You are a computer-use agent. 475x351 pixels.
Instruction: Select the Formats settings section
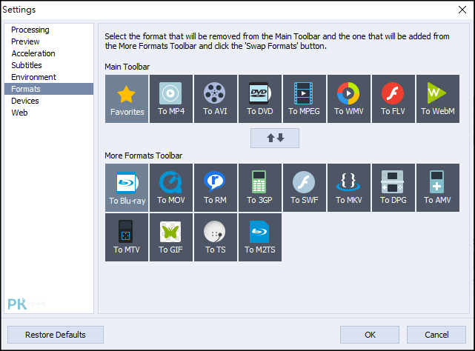(49, 89)
